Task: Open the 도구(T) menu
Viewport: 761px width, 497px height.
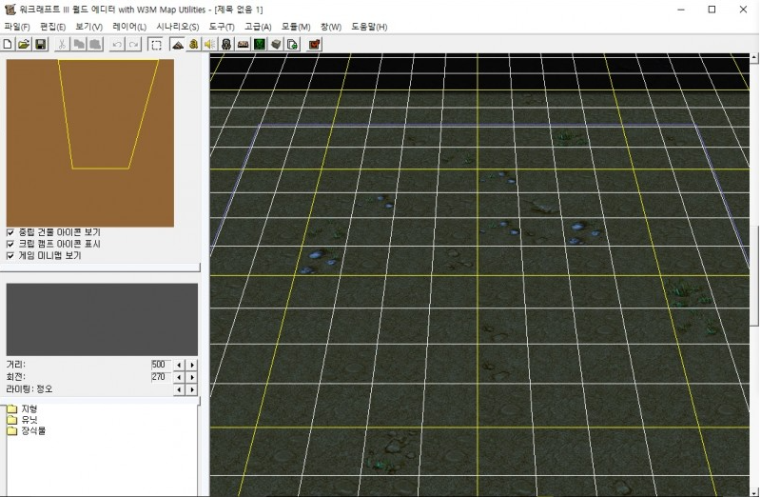Action: pyautogui.click(x=222, y=27)
